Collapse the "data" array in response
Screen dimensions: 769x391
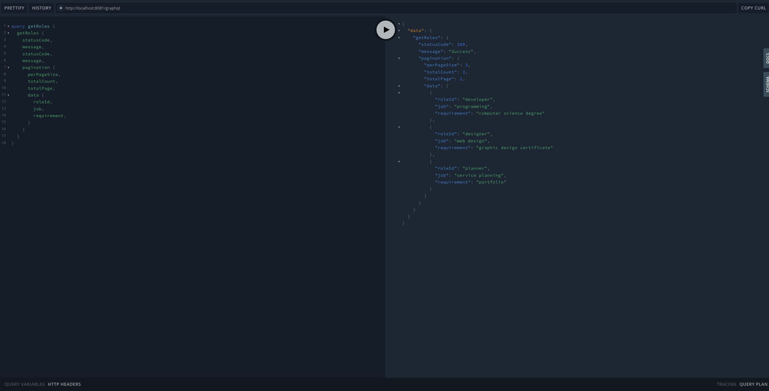[399, 86]
